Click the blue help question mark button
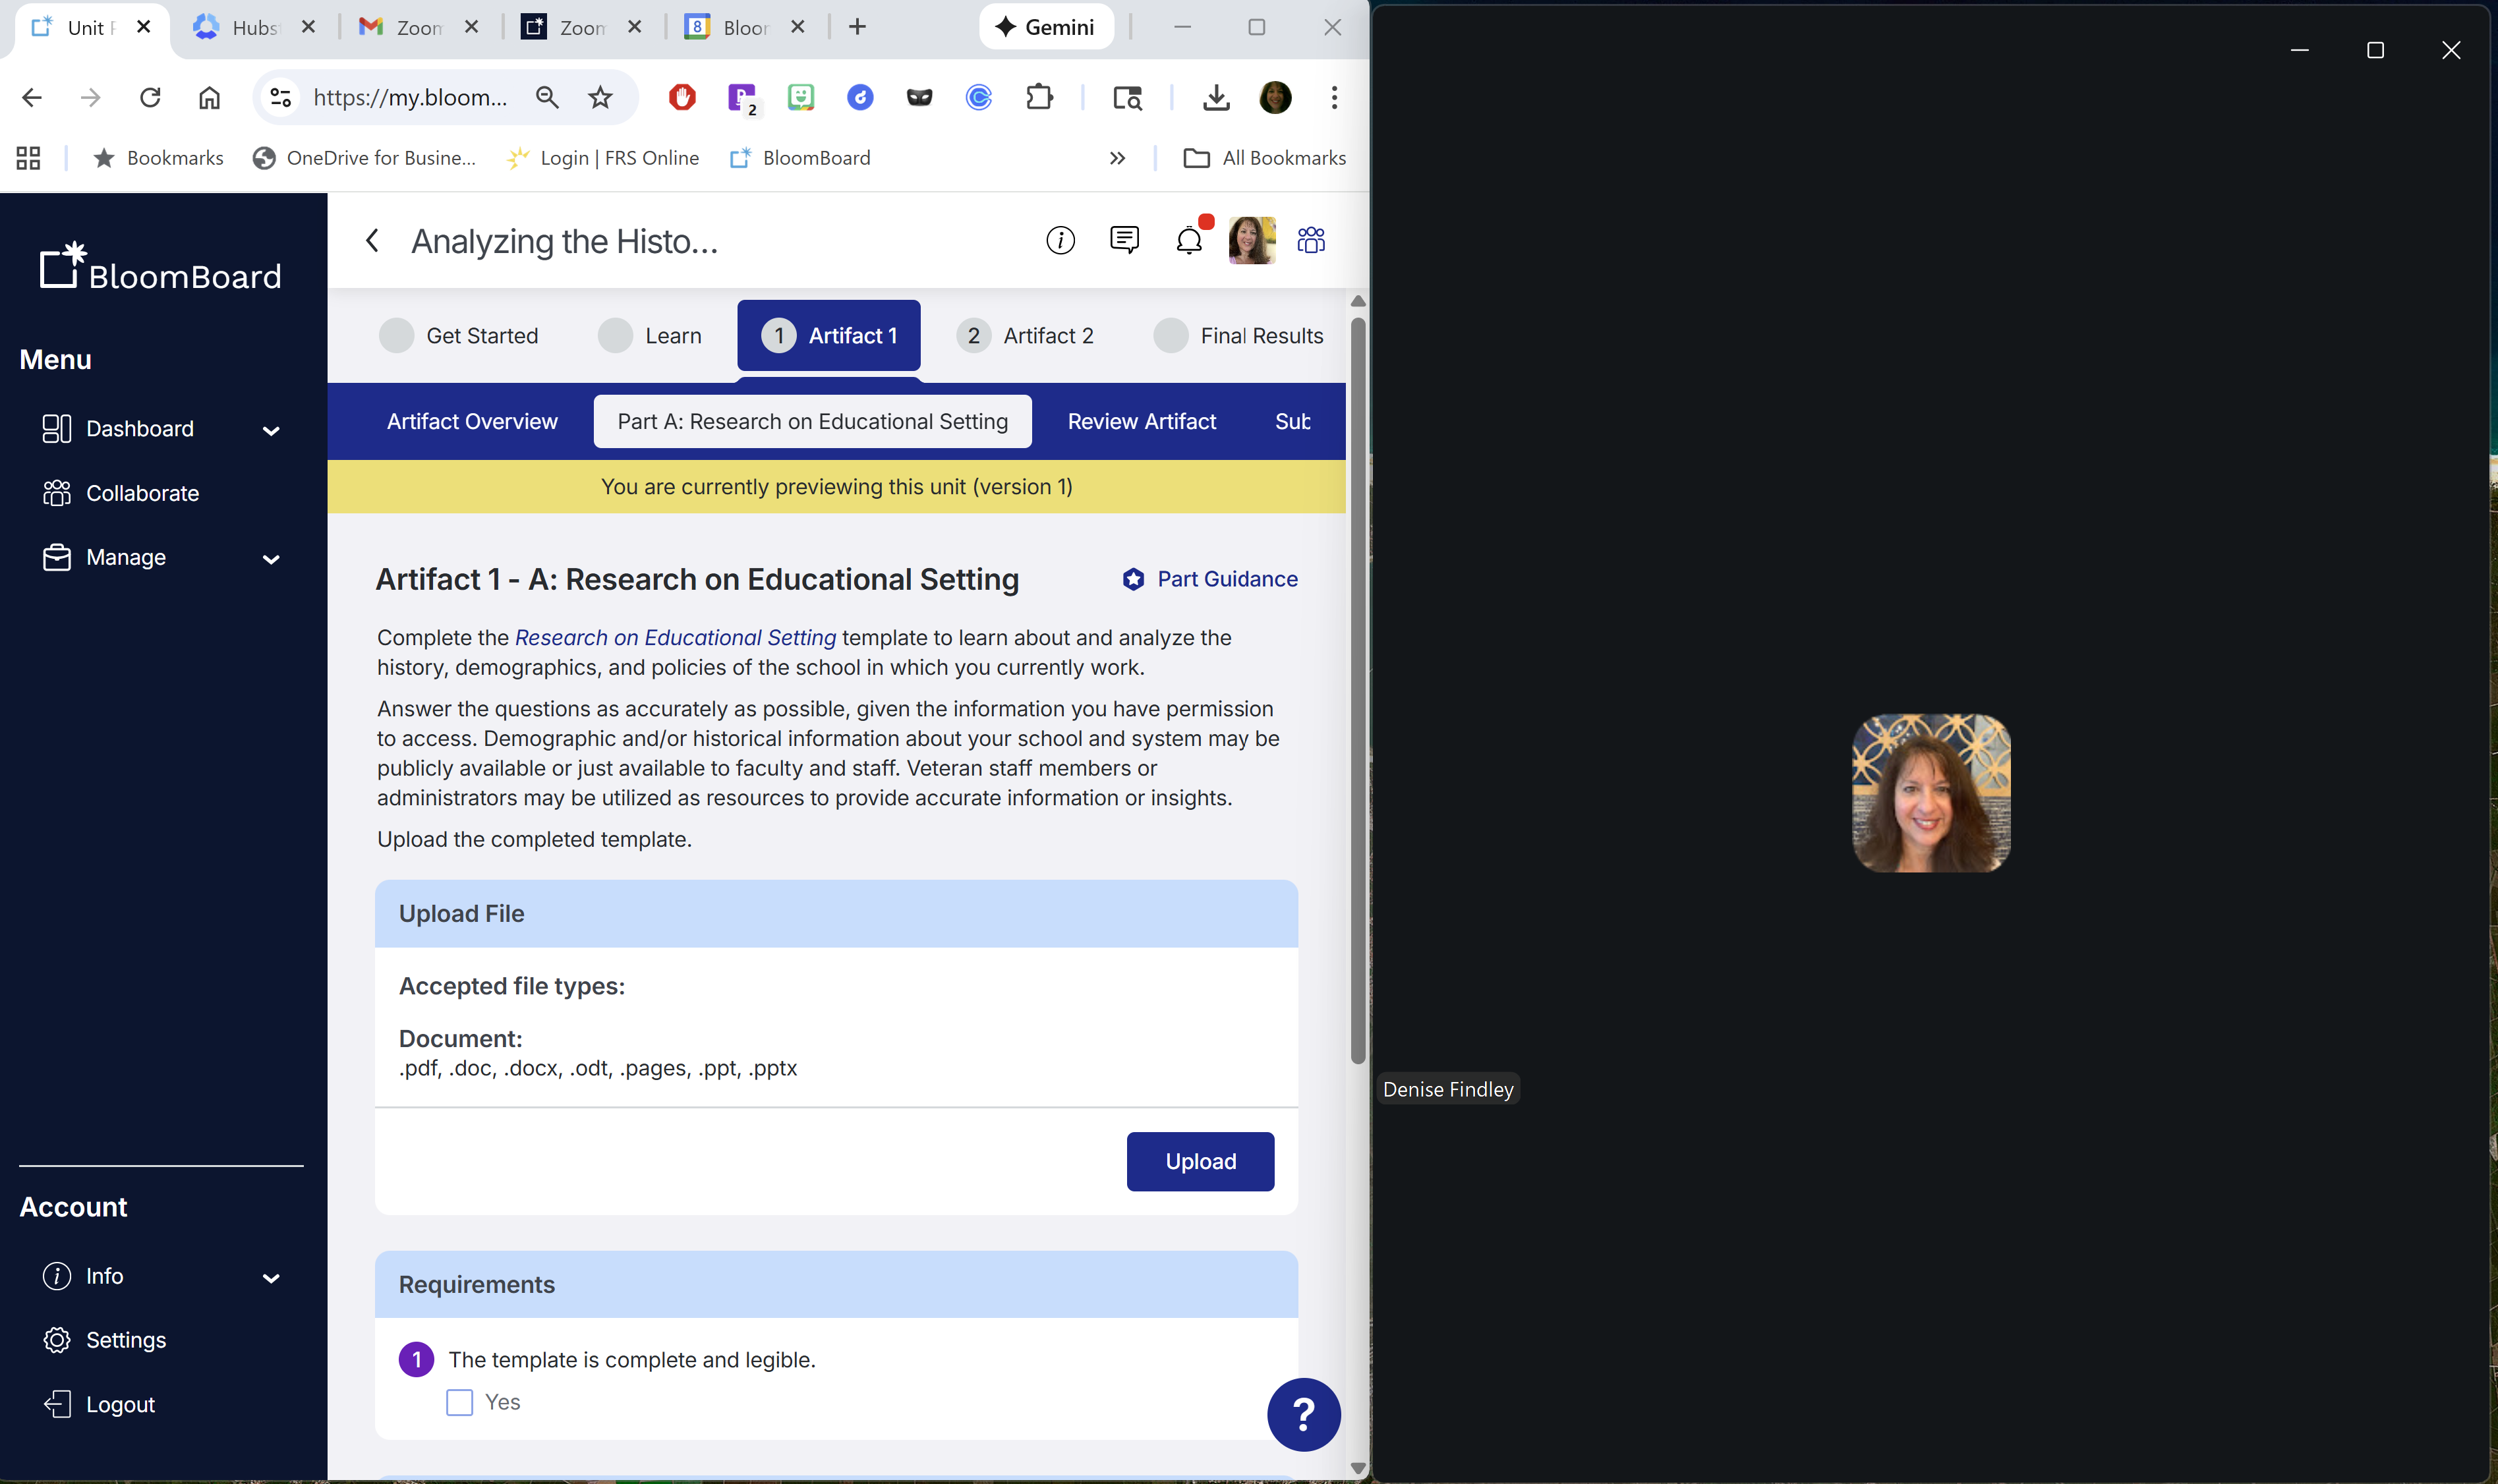Screen dimensions: 2498x1484 pos(1303,1414)
